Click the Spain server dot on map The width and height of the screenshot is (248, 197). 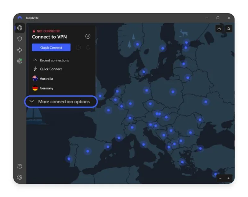[x=88, y=151]
